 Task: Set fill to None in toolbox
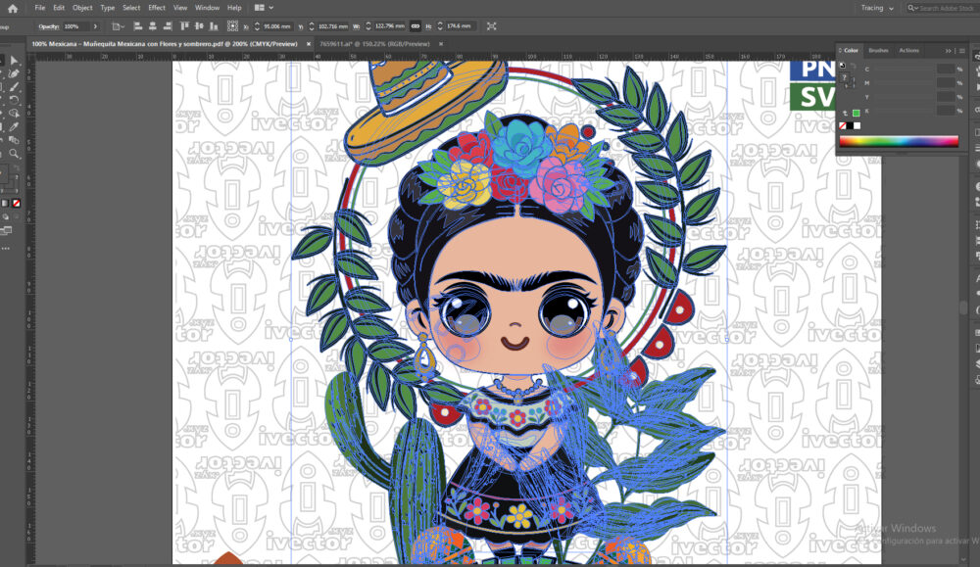point(17,203)
